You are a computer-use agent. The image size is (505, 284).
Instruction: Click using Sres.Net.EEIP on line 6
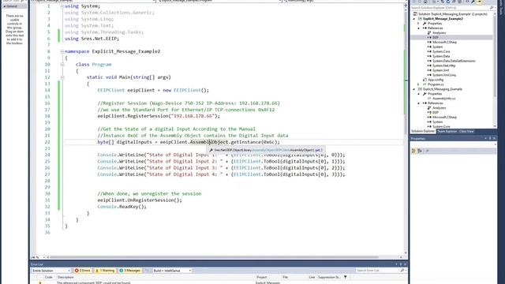click(x=92, y=39)
